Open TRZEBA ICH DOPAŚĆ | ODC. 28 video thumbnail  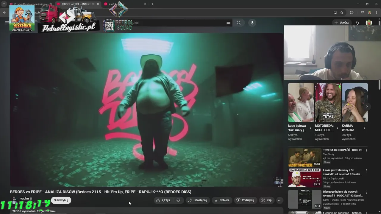click(x=305, y=157)
